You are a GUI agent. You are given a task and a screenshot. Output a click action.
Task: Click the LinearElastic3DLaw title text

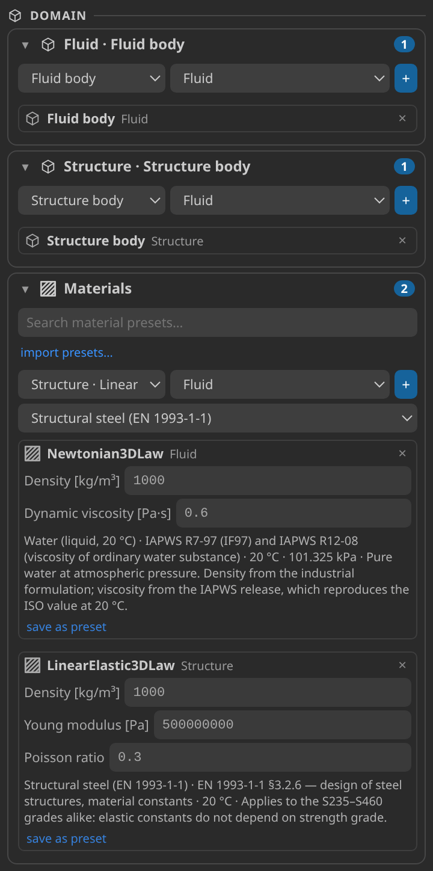(x=111, y=666)
